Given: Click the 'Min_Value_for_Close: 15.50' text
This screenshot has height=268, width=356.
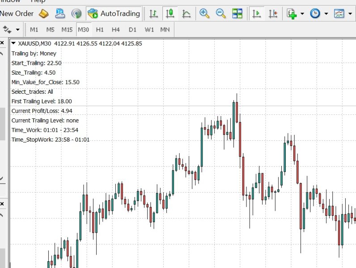Looking at the screenshot, I should (x=46, y=82).
